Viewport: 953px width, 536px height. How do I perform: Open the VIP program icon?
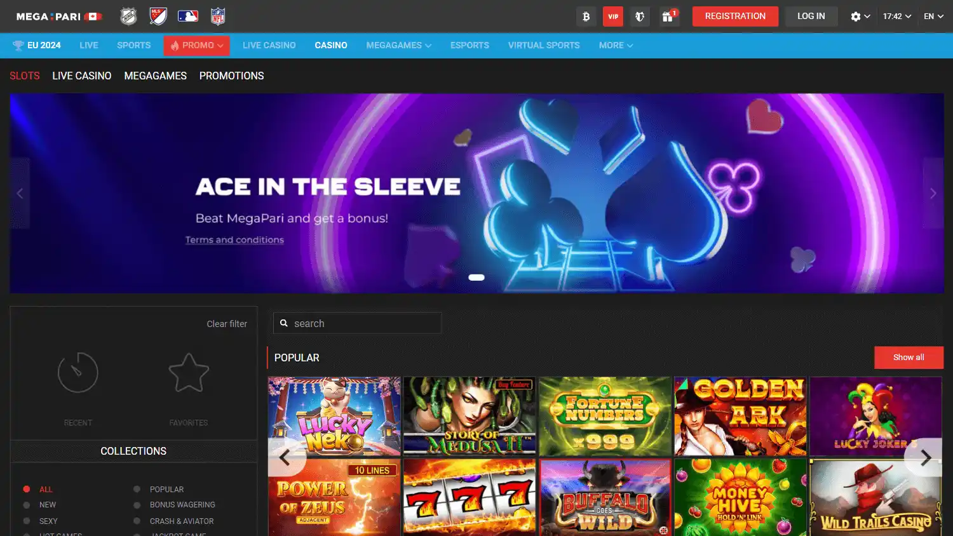tap(613, 17)
